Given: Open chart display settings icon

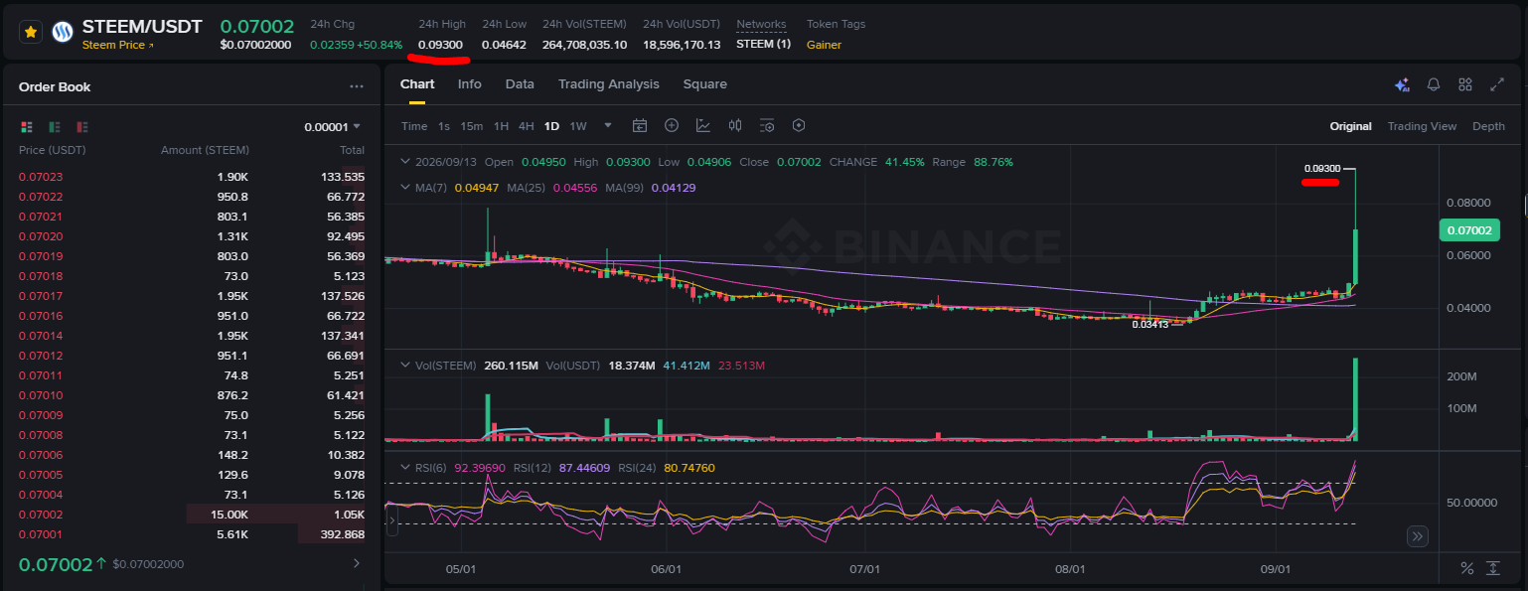Looking at the screenshot, I should 767,126.
